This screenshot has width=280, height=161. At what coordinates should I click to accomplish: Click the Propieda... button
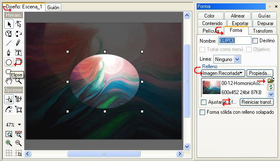pos(259,73)
